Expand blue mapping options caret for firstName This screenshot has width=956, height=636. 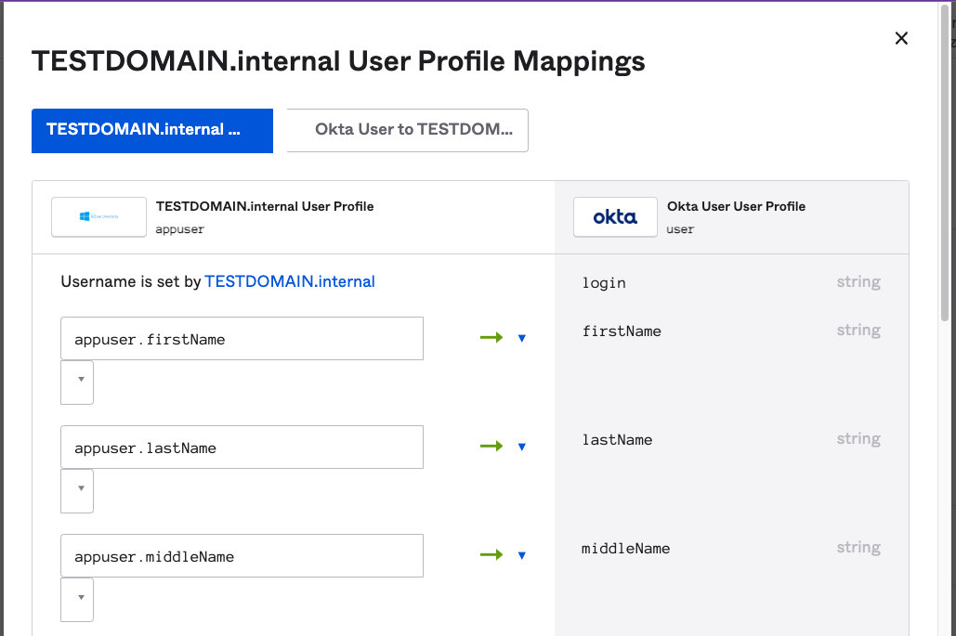pyautogui.click(x=522, y=338)
